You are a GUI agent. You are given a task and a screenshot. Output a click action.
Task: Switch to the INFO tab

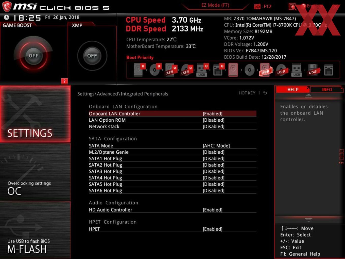(x=327, y=89)
